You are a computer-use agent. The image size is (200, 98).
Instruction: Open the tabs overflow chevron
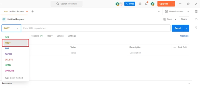pyautogui.click(x=159, y=11)
